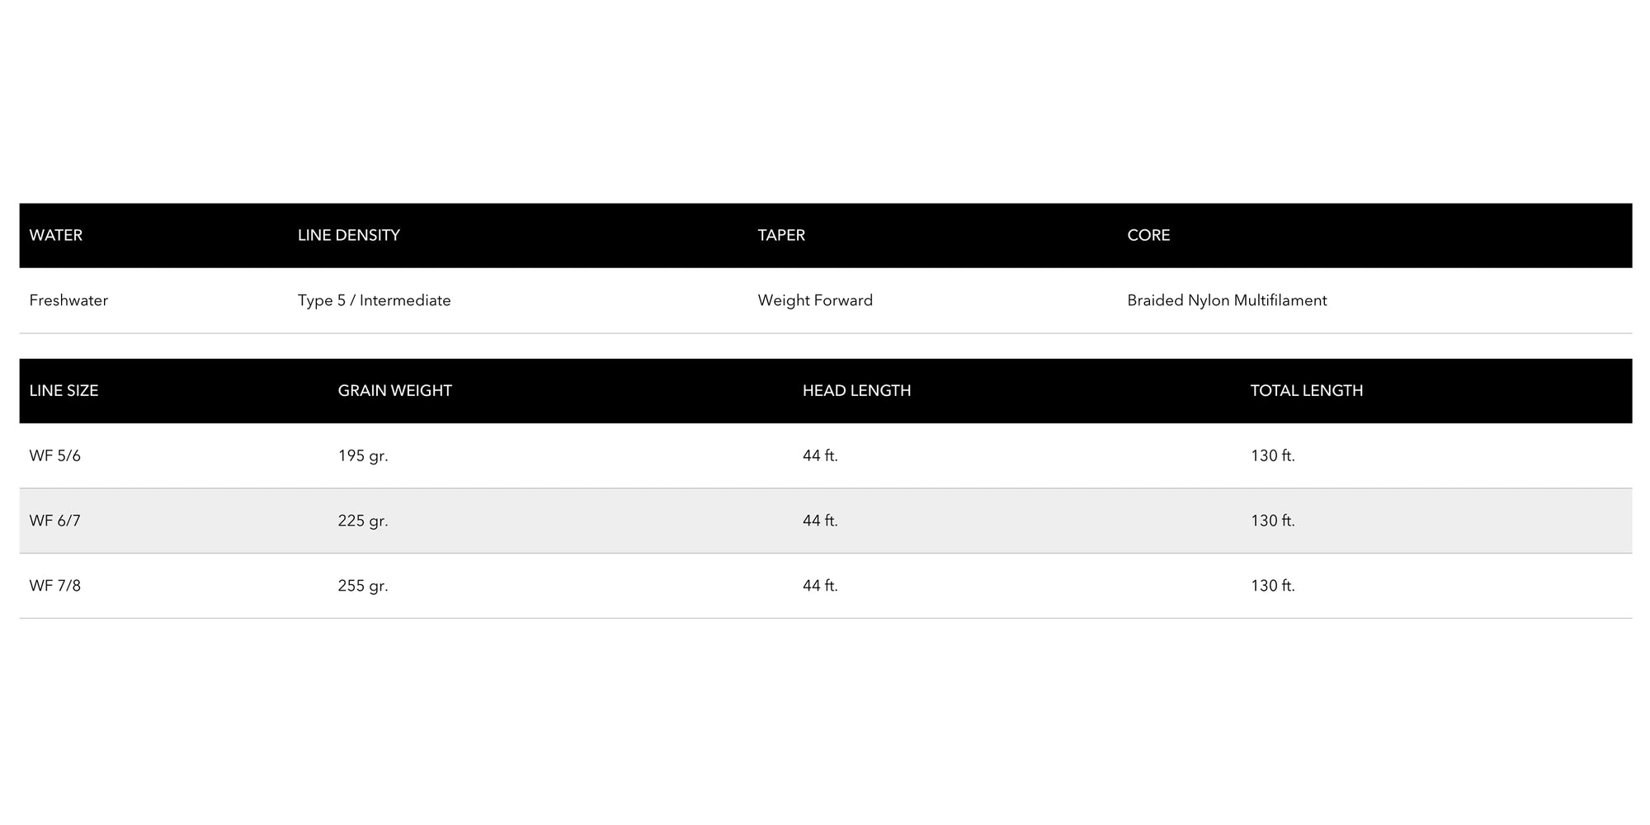Screen dimensions: 1650x825
Task: Click the WF 7/8 line size cell
Action: [55, 586]
